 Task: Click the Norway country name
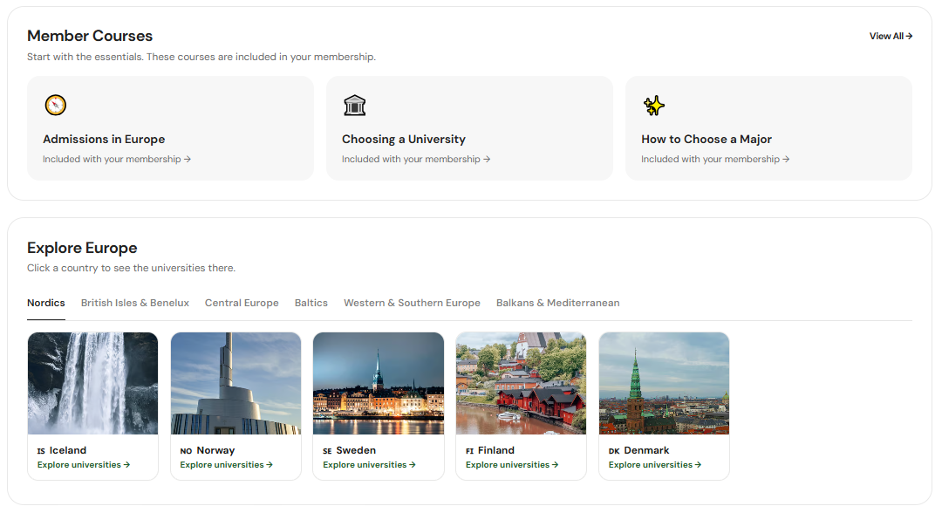[215, 450]
